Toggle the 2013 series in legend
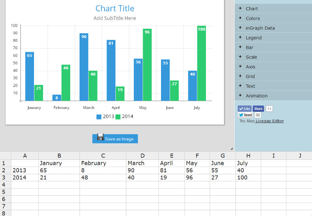312x216 pixels. [105, 117]
